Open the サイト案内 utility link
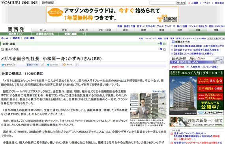Image resolution: width=225 pixels, height=144 pixels. pos(201,38)
